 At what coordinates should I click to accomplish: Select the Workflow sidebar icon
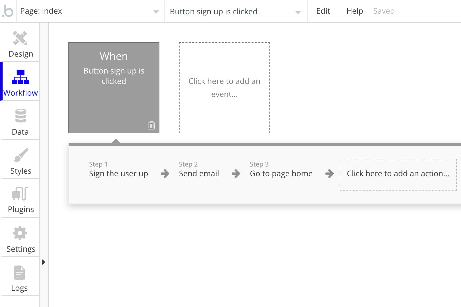pyautogui.click(x=20, y=77)
